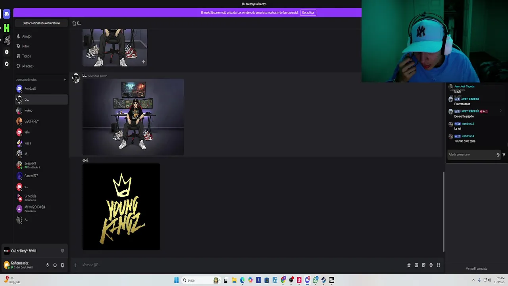This screenshot has width=508, height=286.
Task: Click the screen share icon beside Call of Duty
Action: [62, 251]
